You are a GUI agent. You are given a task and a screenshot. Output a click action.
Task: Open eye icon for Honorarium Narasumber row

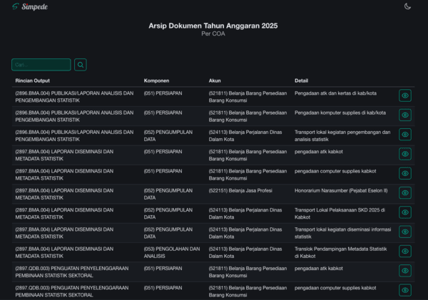tap(404, 193)
